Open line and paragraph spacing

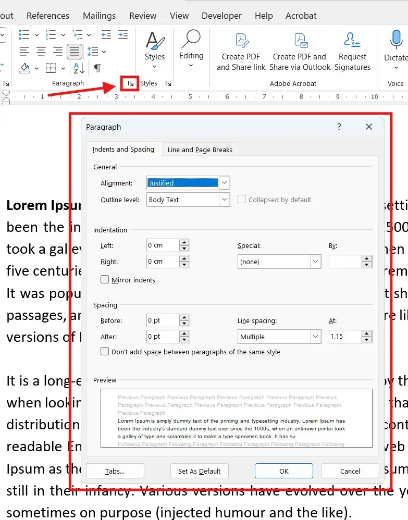[x=93, y=52]
